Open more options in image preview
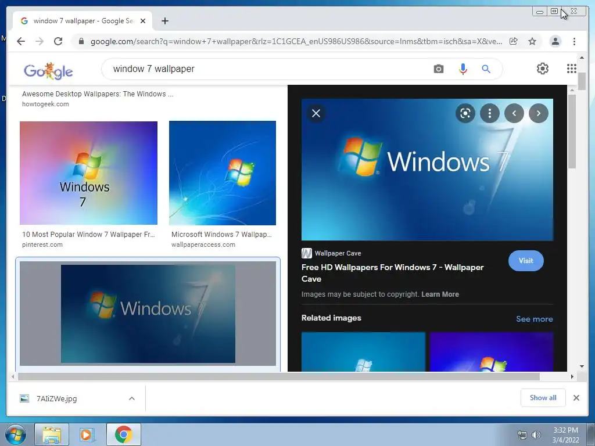Image resolution: width=595 pixels, height=446 pixels. pyautogui.click(x=490, y=113)
